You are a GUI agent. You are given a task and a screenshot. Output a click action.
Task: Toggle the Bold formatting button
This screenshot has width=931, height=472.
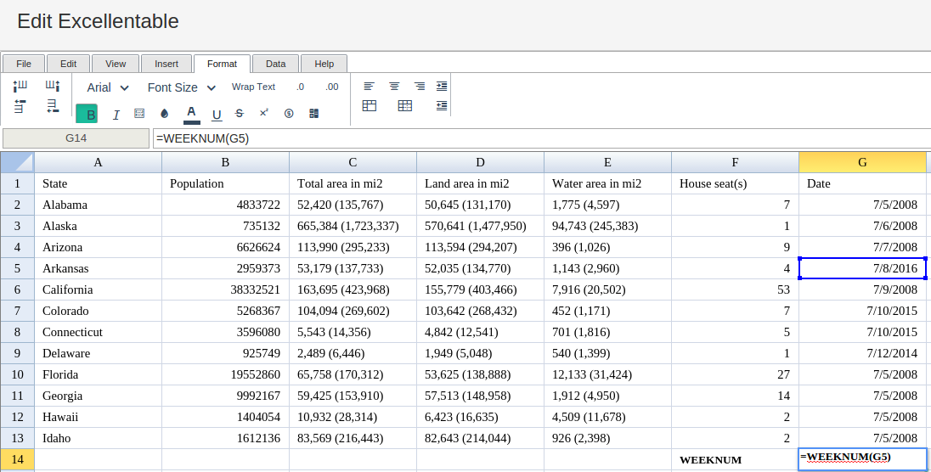point(87,114)
